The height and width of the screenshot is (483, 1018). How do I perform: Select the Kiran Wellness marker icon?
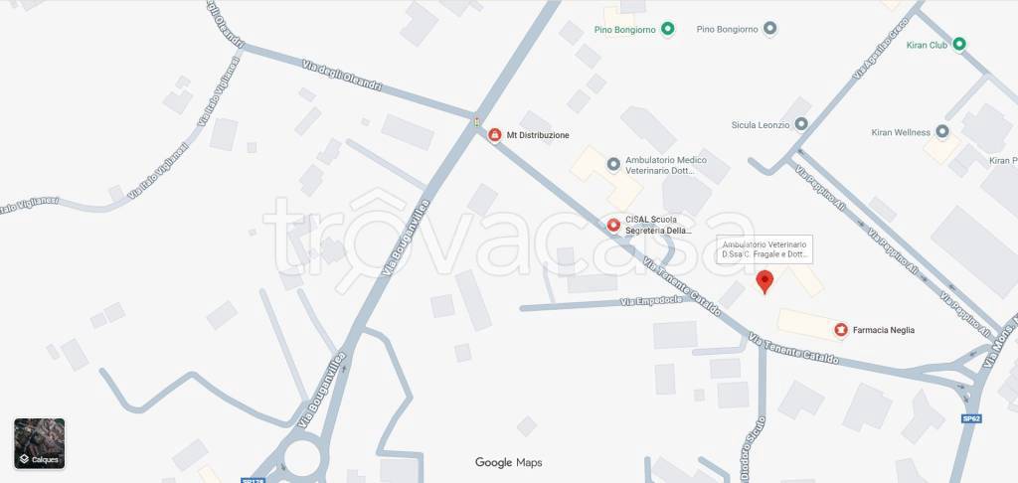942,132
